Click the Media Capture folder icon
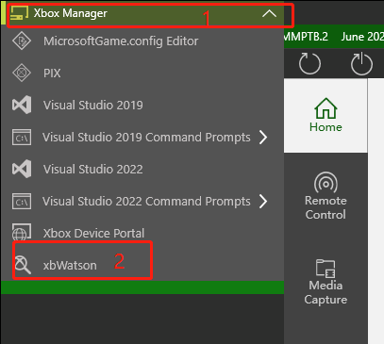Viewport: 384px width, 344px height. point(326,269)
